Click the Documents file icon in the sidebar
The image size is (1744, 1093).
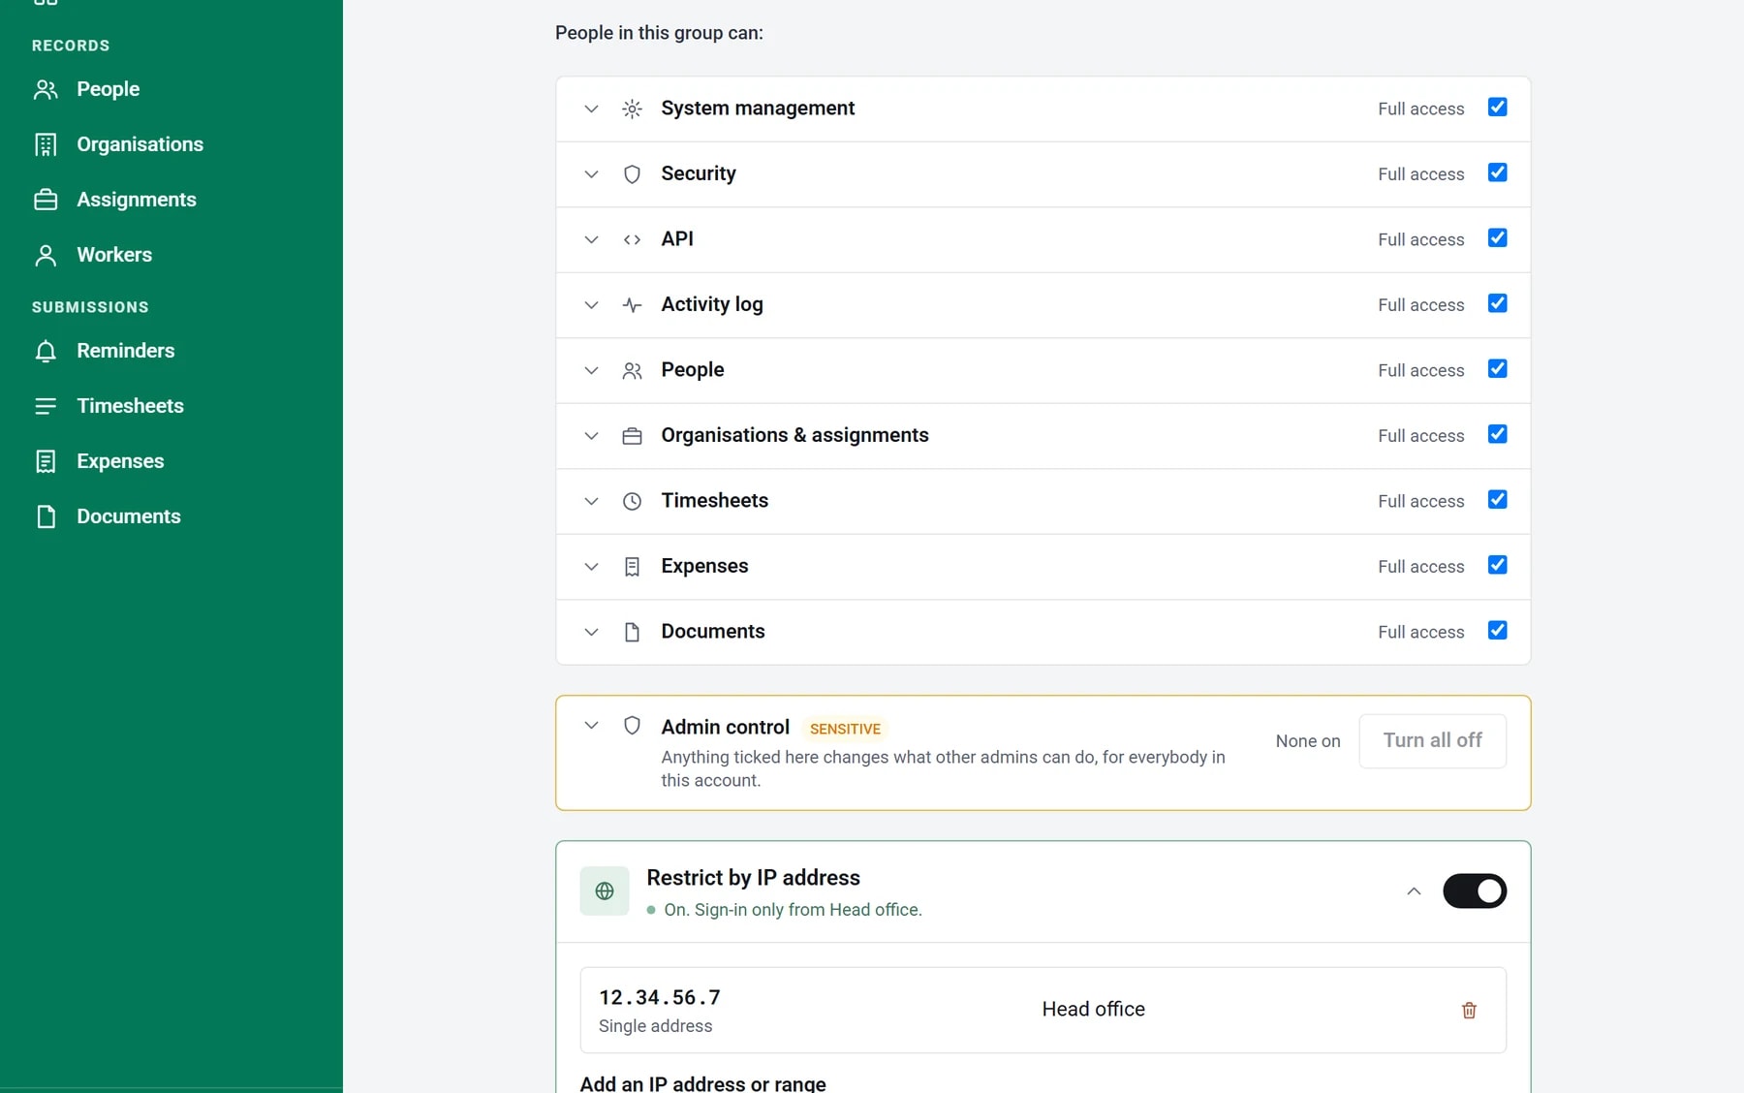(x=46, y=516)
